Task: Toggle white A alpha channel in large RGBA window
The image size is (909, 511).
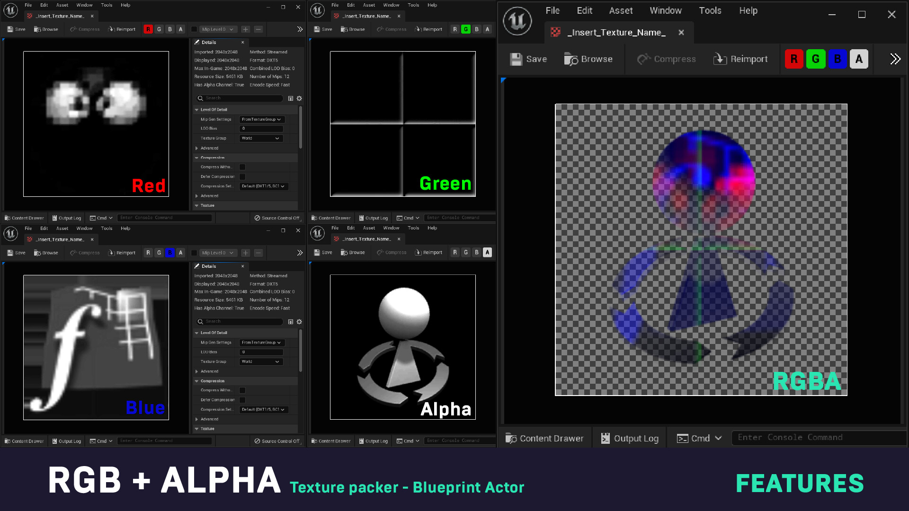Action: [x=859, y=59]
